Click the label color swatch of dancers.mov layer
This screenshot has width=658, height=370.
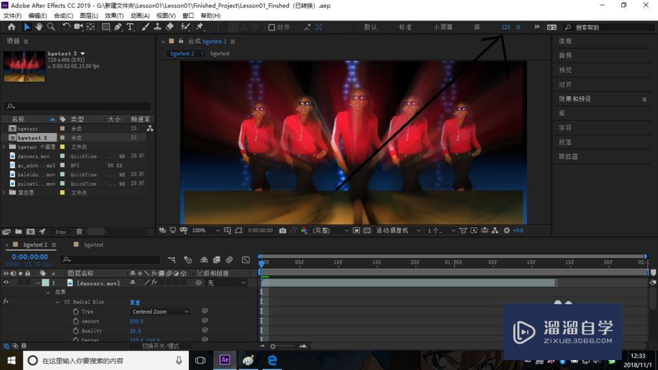(x=45, y=282)
